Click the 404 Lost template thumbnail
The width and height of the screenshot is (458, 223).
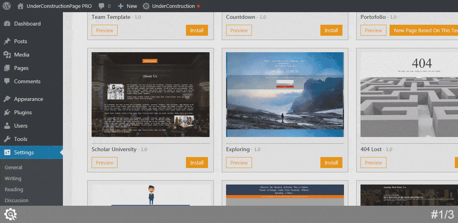coord(409,95)
